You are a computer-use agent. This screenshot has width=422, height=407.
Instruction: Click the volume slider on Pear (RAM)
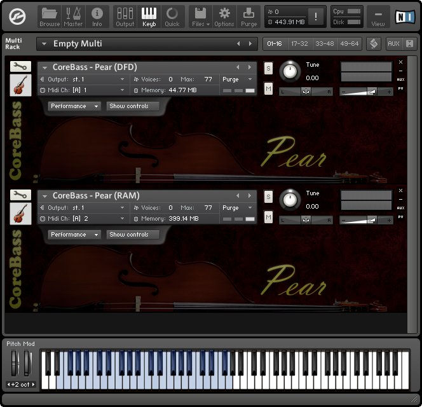tap(366, 220)
